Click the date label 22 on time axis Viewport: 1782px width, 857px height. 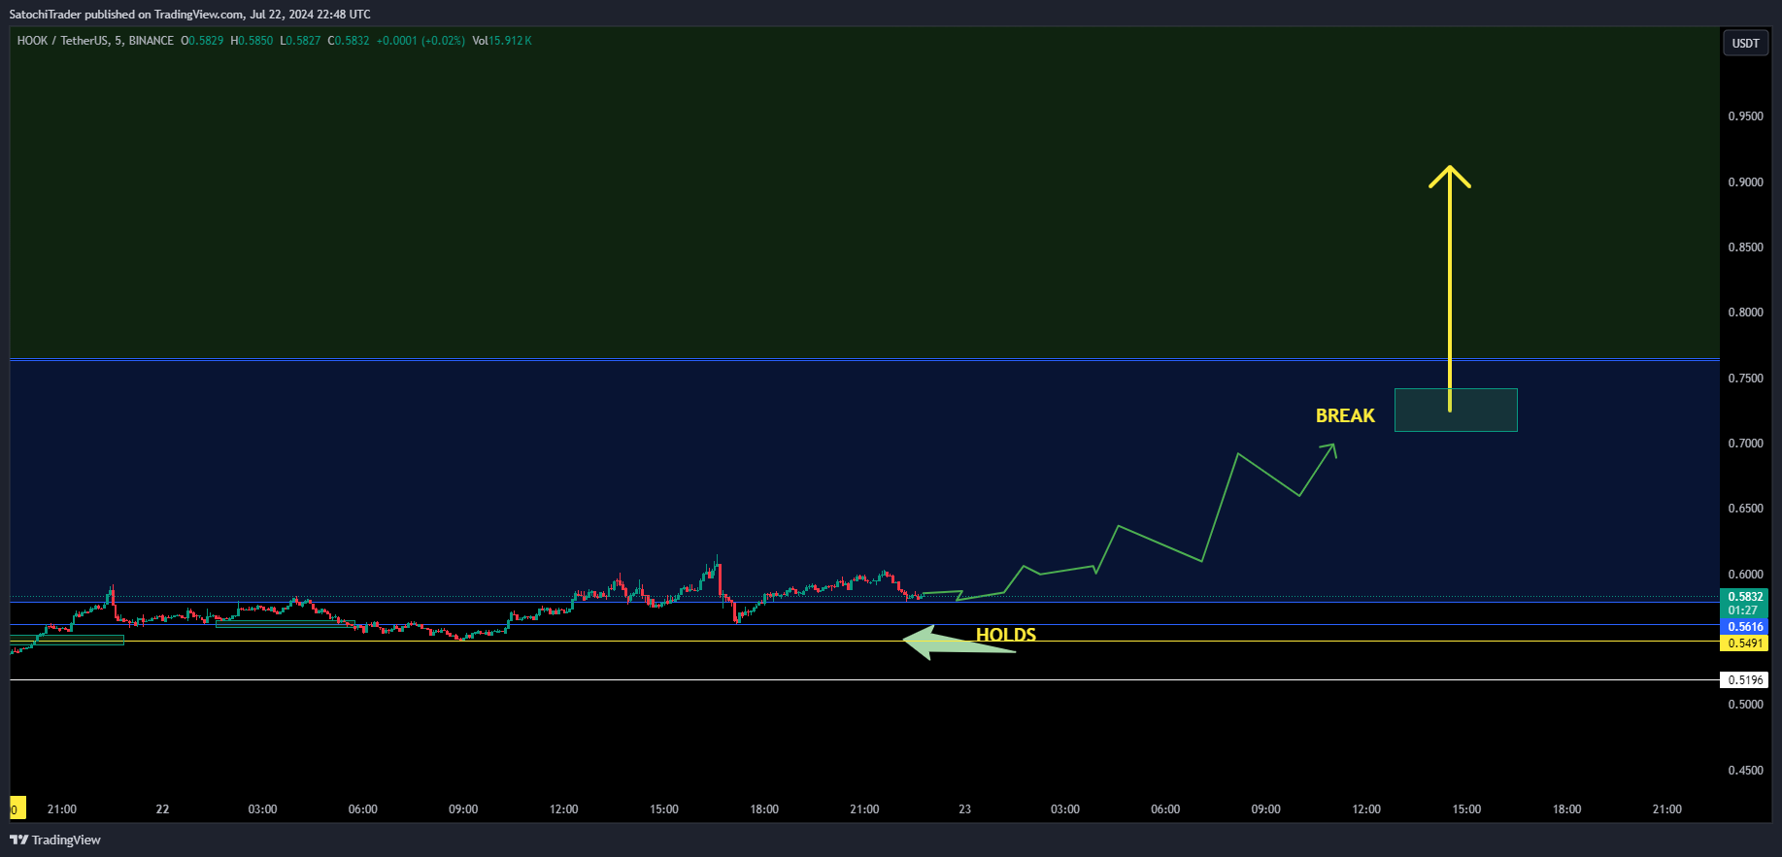(162, 809)
